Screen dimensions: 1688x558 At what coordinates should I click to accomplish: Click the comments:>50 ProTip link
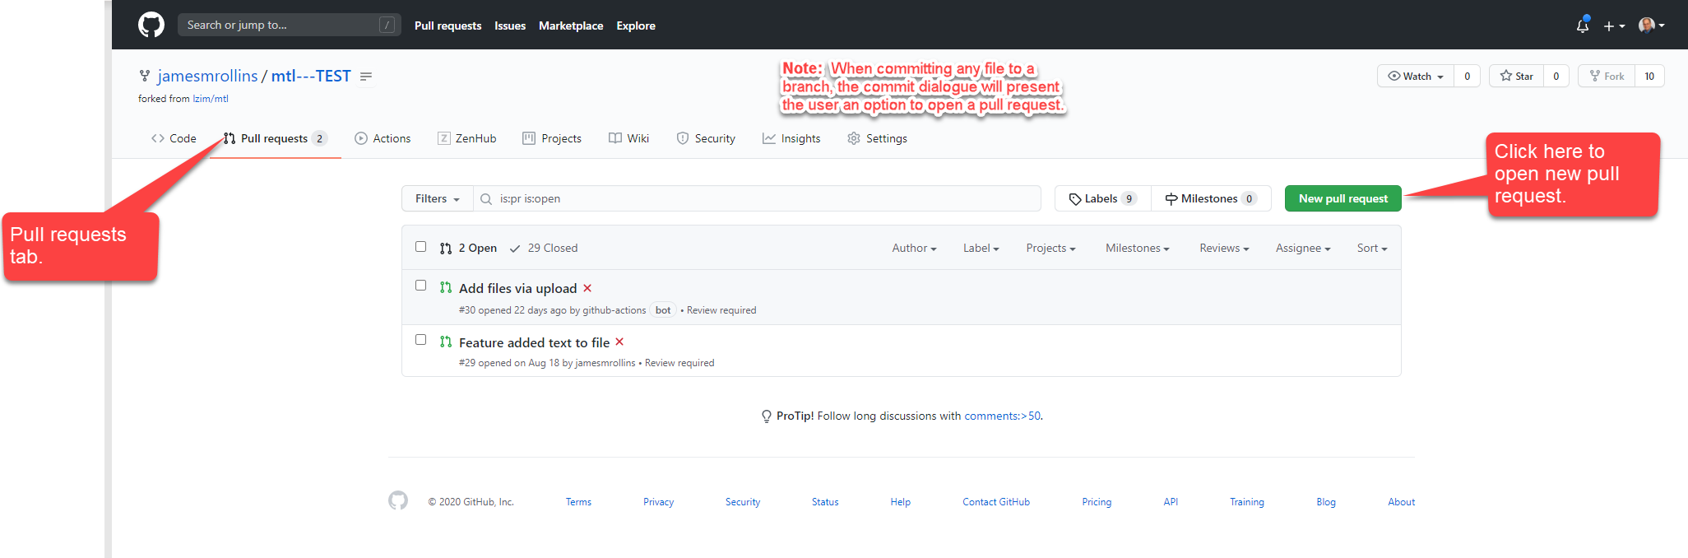click(x=1002, y=416)
